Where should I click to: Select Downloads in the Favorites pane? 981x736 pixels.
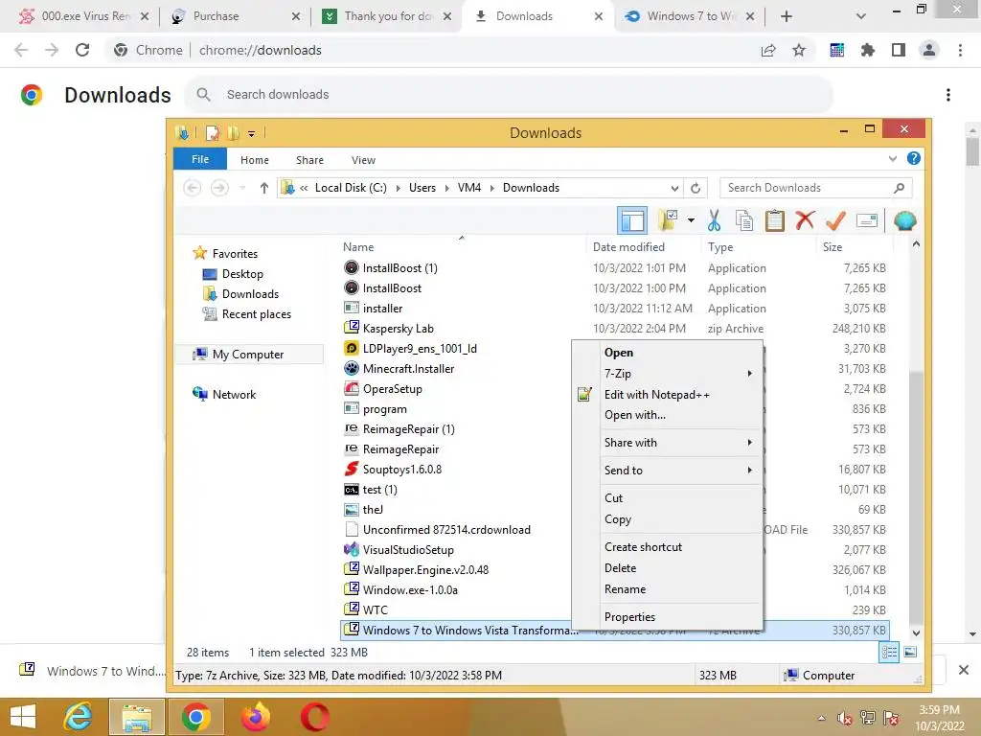[240, 294]
